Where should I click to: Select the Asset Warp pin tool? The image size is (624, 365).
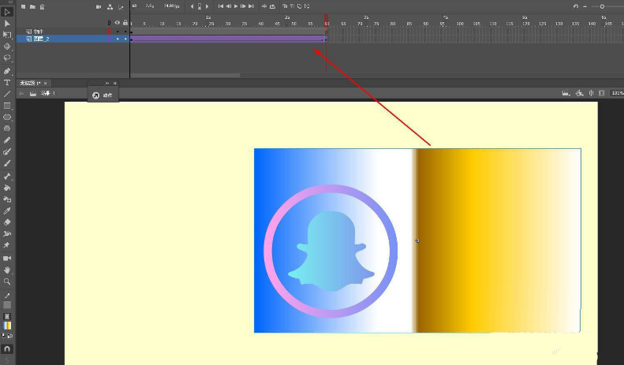tap(7, 245)
